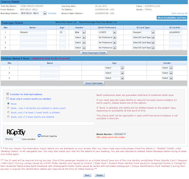
Task: Select the None radio option
Action: tap(8, 104)
